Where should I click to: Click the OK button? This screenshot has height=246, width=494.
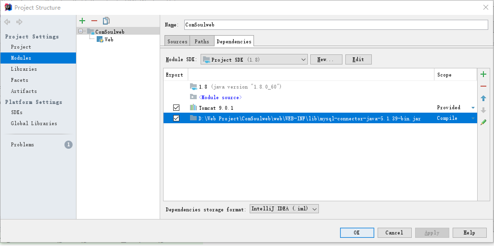[357, 233]
